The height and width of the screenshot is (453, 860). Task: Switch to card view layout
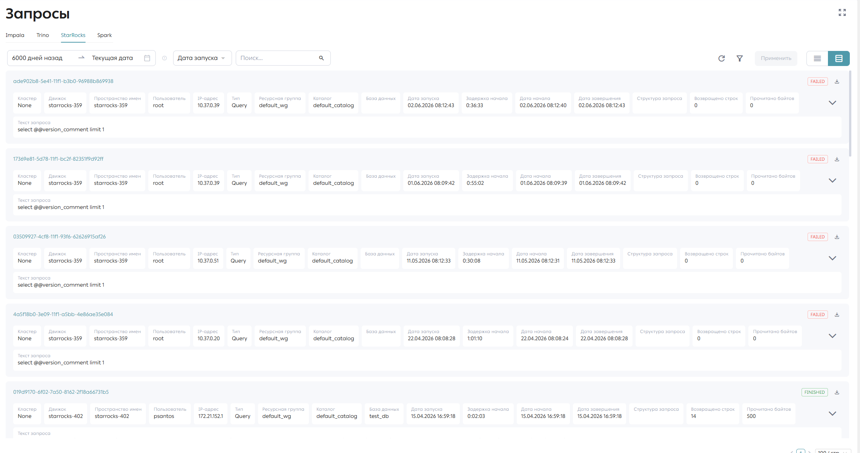tap(839, 58)
